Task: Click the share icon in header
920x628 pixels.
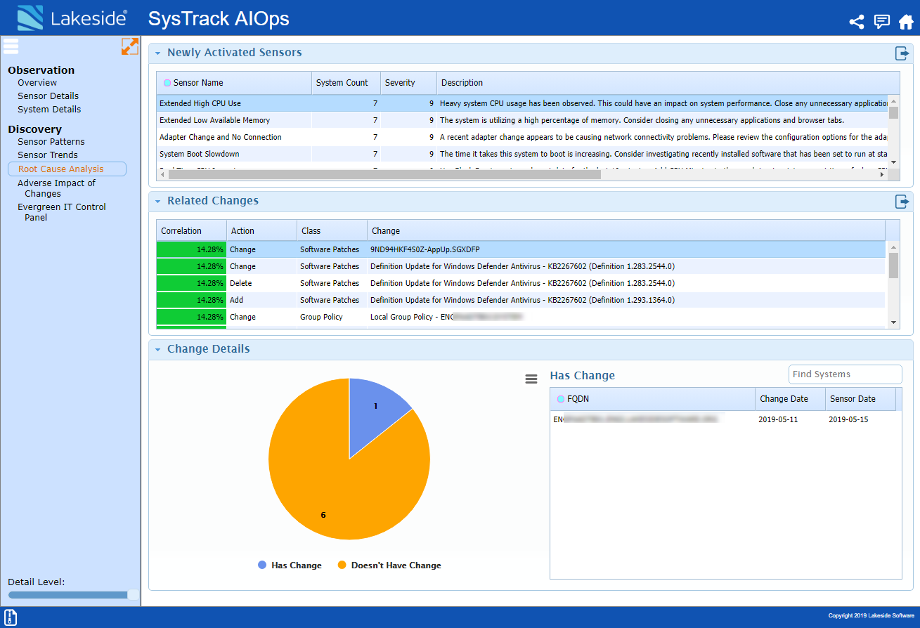Action: click(x=856, y=22)
